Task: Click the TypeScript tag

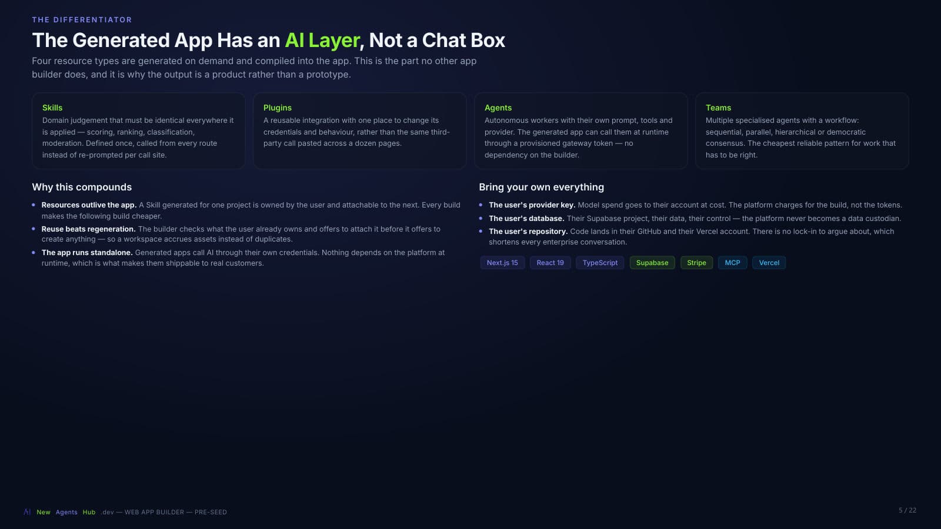Action: [600, 263]
